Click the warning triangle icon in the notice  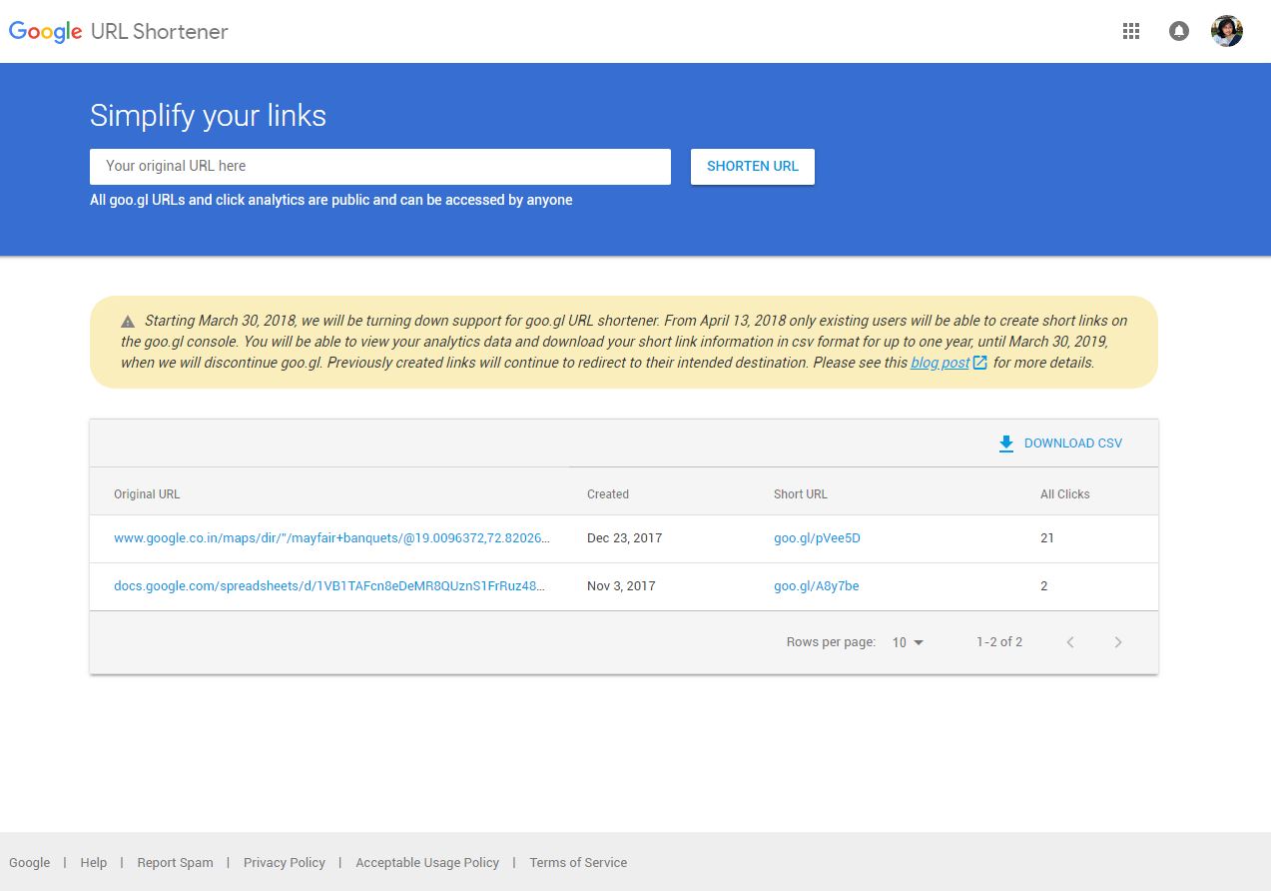pos(128,322)
